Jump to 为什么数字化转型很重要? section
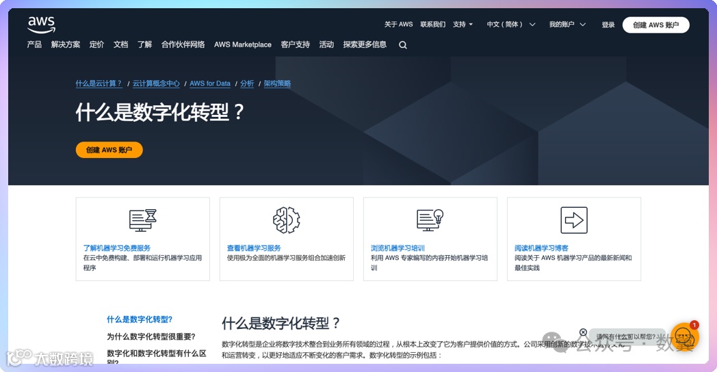Image resolution: width=717 pixels, height=372 pixels. 151,336
